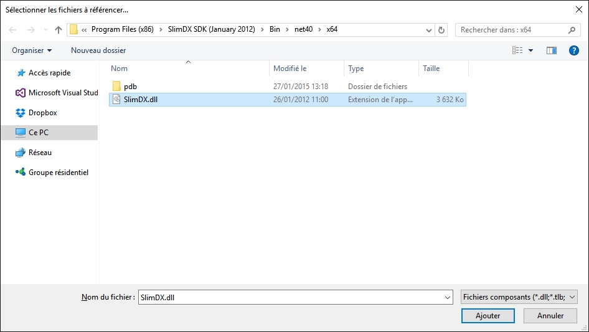Select the pdb folder
The image size is (589, 332).
click(x=288, y=87)
